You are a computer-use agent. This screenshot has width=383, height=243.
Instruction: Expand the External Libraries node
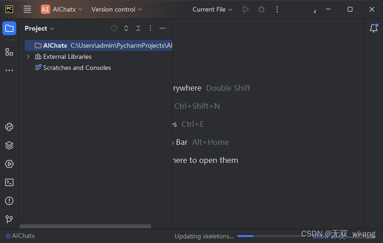pyautogui.click(x=28, y=56)
